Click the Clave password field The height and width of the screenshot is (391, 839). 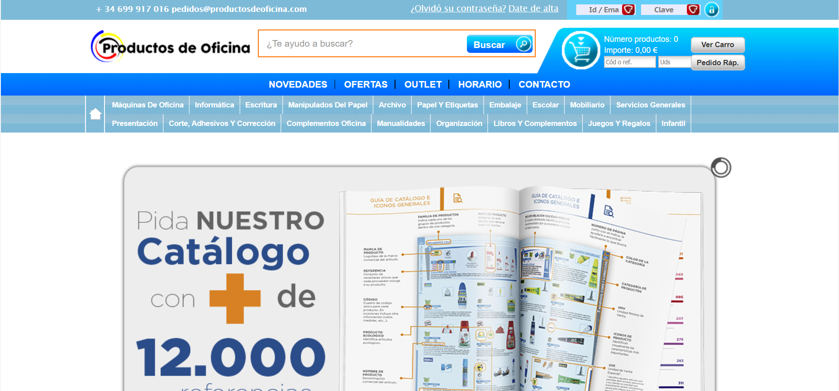[x=671, y=10]
